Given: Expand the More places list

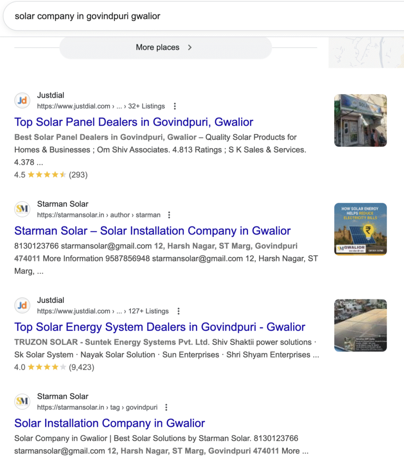Looking at the screenshot, I should (x=165, y=47).
